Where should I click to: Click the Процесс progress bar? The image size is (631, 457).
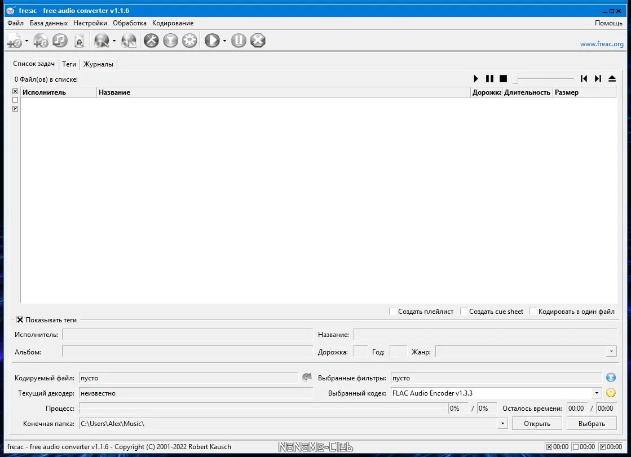coord(263,409)
